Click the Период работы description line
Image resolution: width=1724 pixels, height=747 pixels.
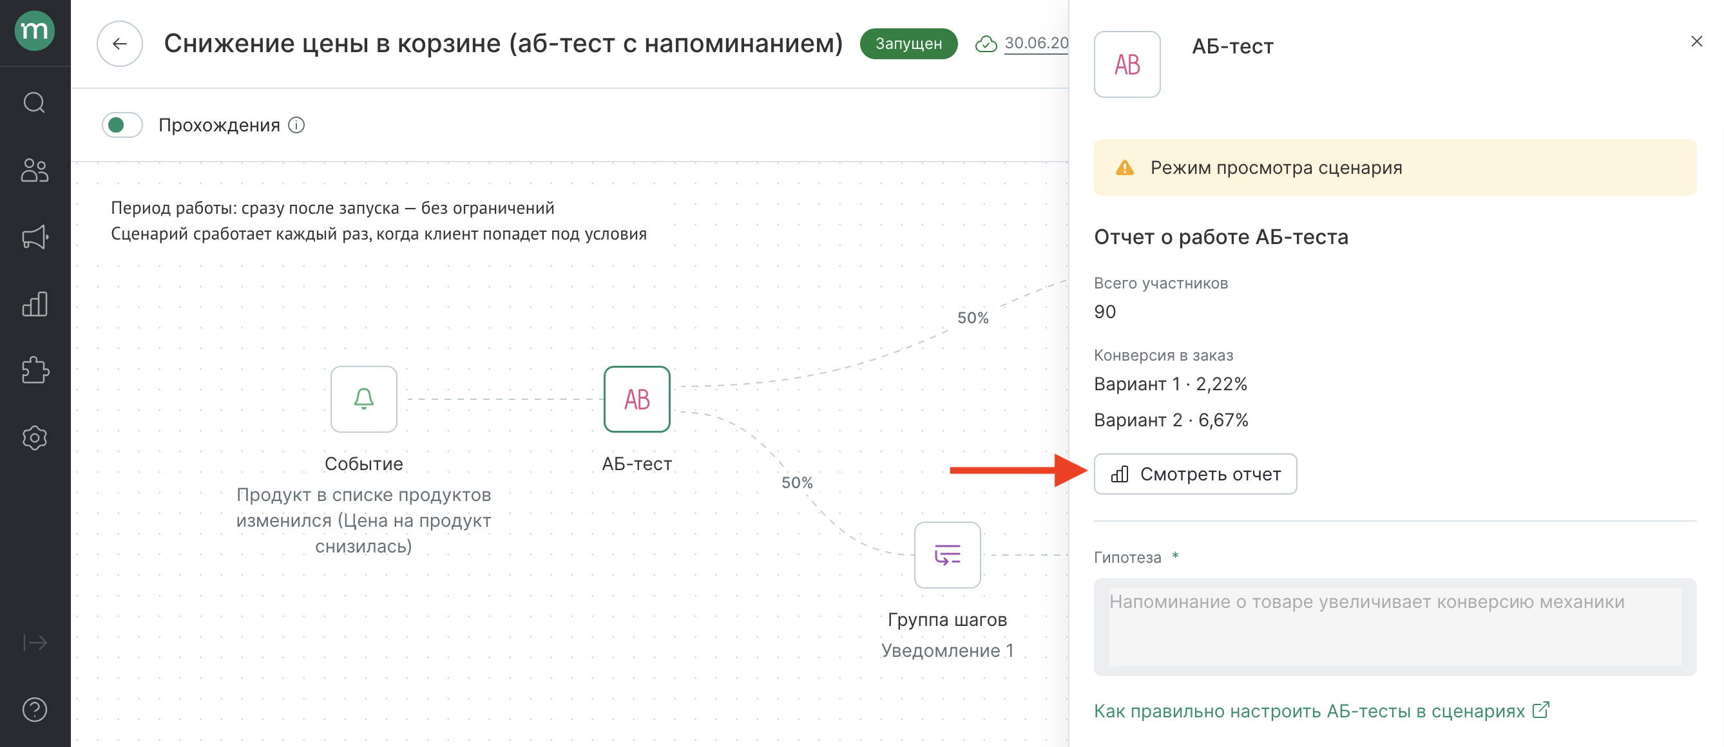pyautogui.click(x=332, y=208)
